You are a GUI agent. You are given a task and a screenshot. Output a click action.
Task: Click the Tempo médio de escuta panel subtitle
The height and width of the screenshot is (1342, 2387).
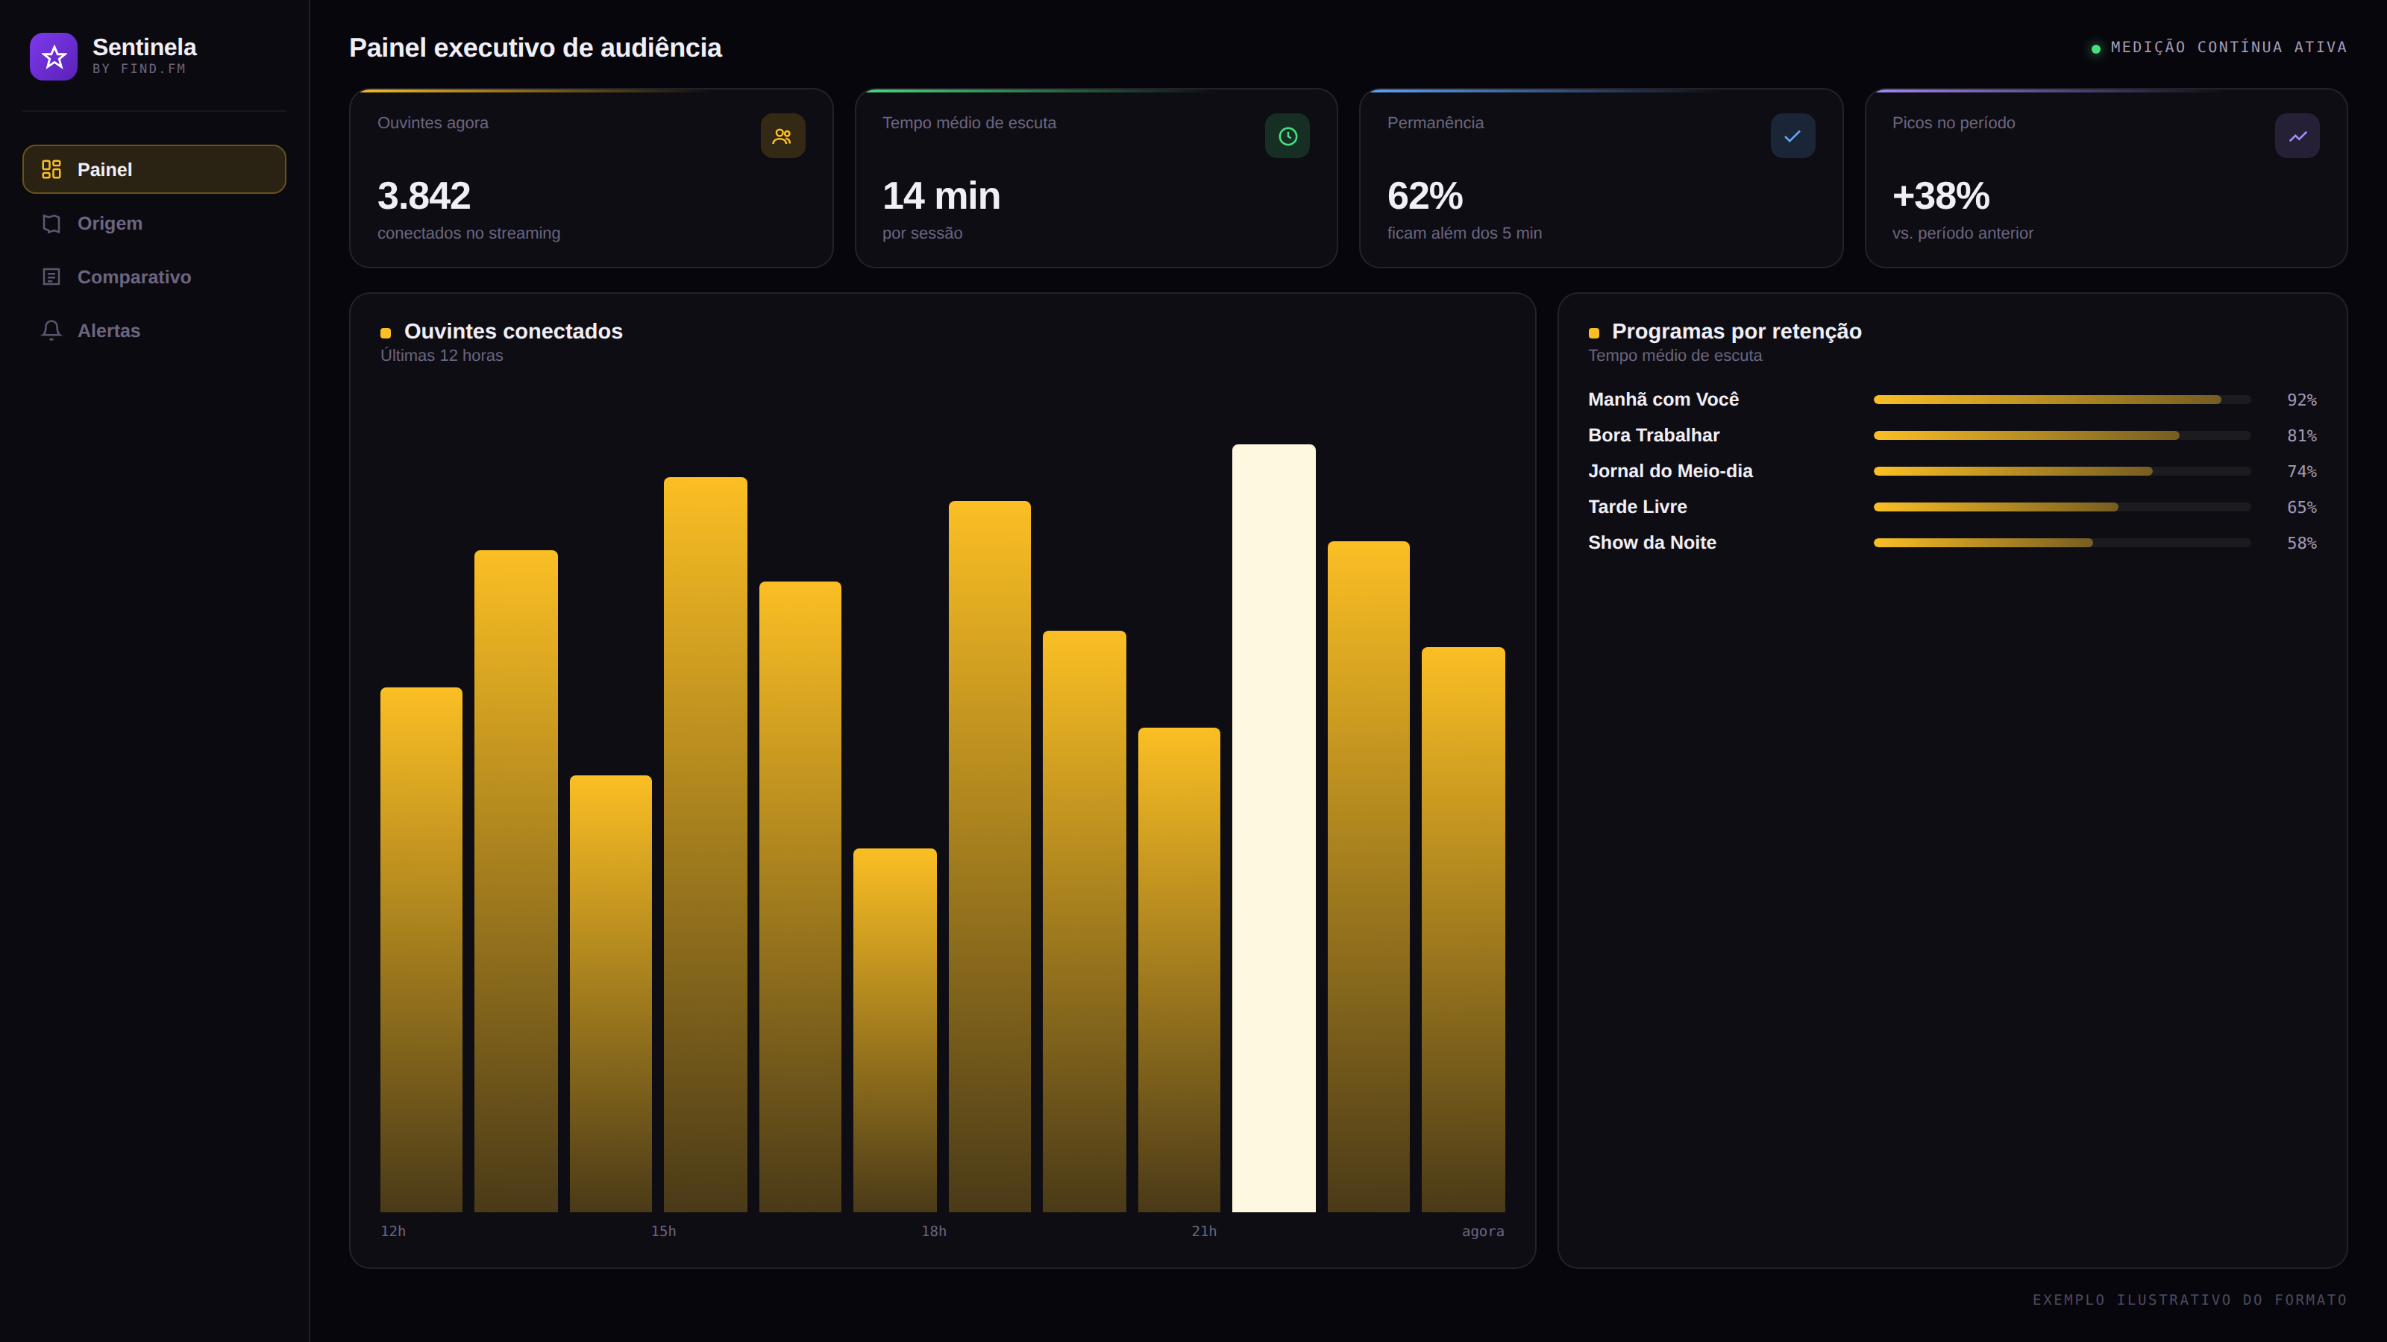pos(1675,356)
